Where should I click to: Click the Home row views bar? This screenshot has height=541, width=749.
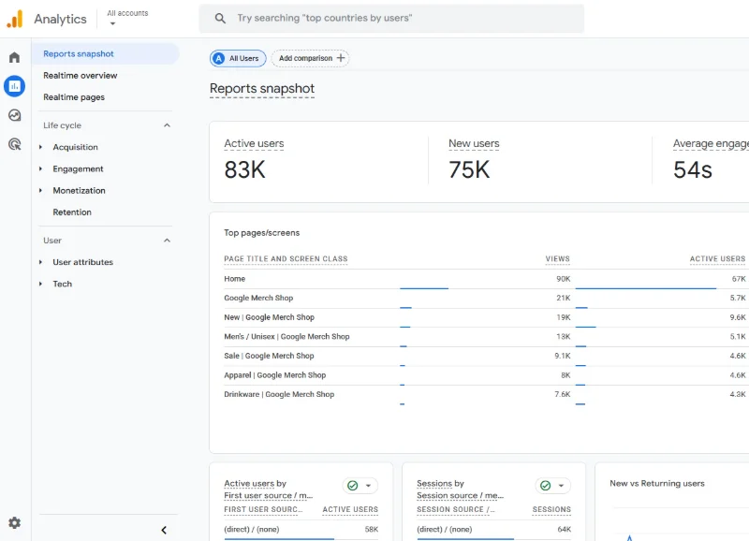(x=424, y=288)
